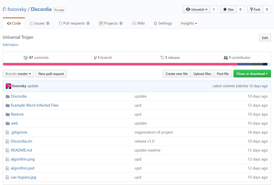Click the folder icon of Restore row
This screenshot has width=274, height=185.
(x=7, y=114)
